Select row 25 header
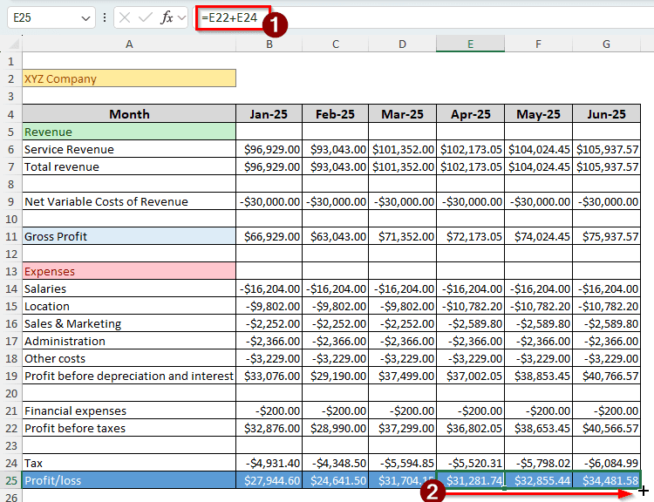Image resolution: width=654 pixels, height=502 pixels. (x=11, y=480)
